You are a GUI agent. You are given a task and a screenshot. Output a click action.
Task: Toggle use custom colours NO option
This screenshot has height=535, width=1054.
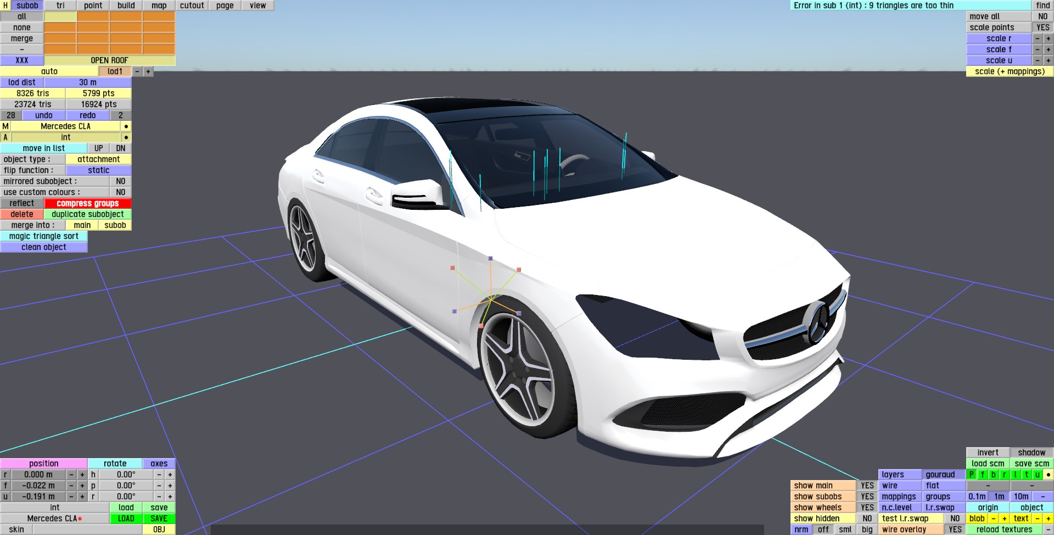point(121,192)
